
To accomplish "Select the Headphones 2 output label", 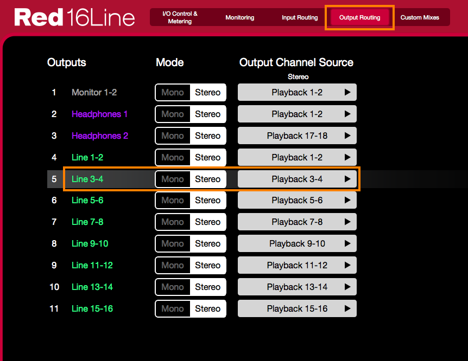I will click(100, 136).
